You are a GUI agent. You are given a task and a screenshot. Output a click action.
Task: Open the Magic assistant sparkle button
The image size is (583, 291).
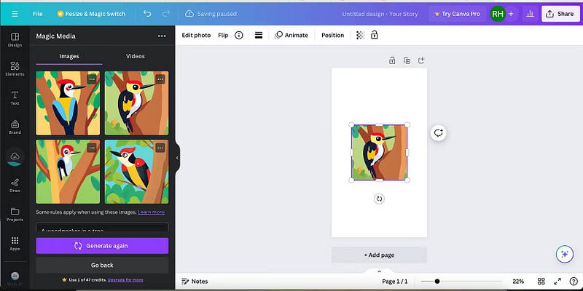coord(565,254)
